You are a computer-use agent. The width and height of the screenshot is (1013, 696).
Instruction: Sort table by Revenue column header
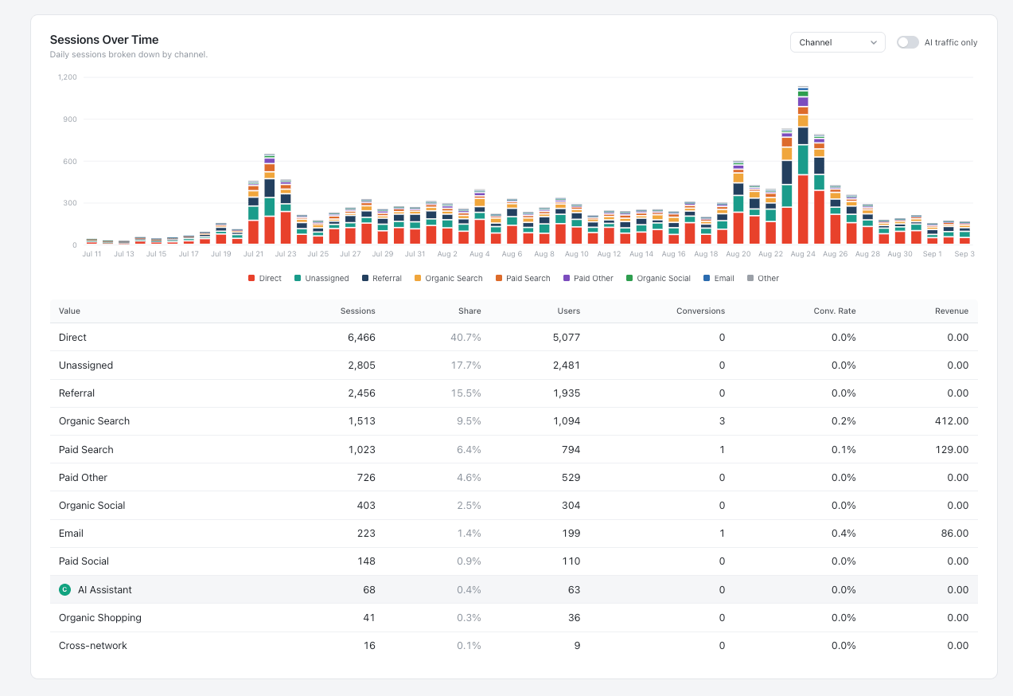point(952,311)
